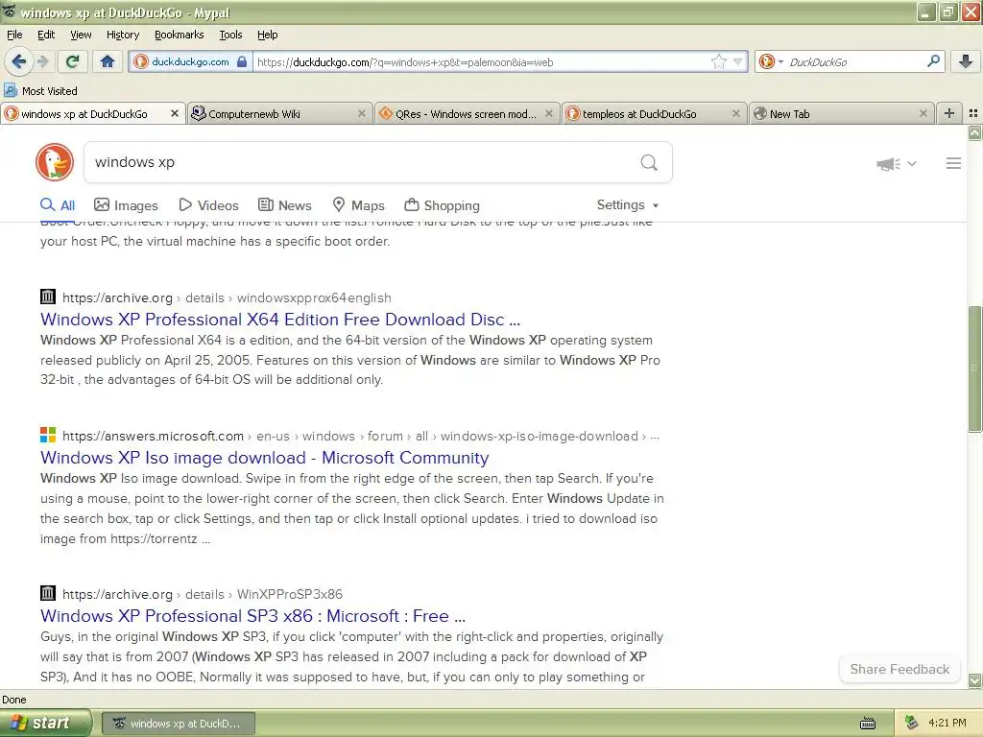
Task: Submit search with the magnifier icon
Action: (649, 163)
